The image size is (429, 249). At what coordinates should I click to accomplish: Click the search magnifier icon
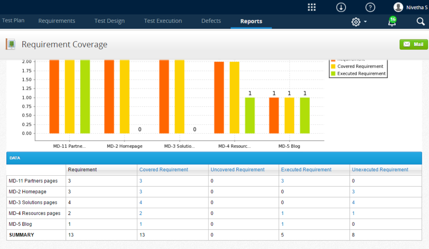(x=420, y=22)
